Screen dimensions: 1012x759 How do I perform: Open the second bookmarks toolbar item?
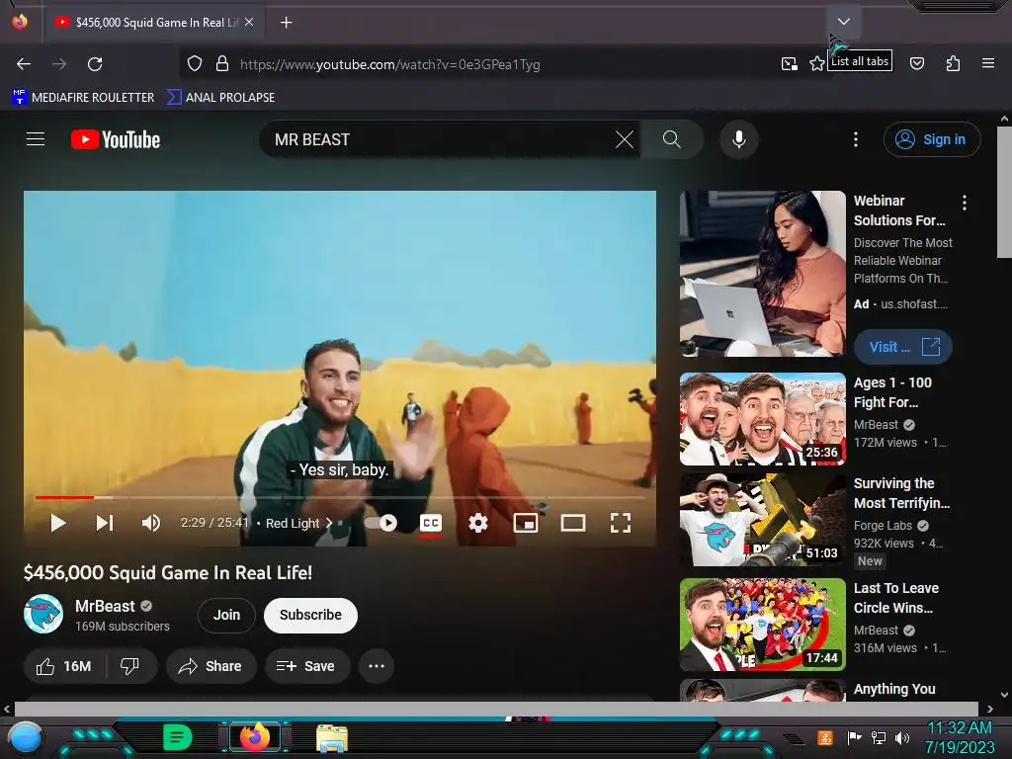click(x=220, y=98)
